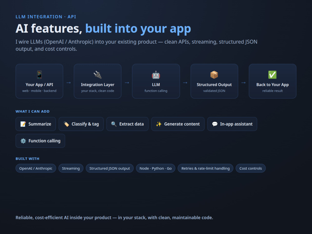Click the phone icon in Your App card
Viewport: 312px width, 234px height.
pos(39,75)
